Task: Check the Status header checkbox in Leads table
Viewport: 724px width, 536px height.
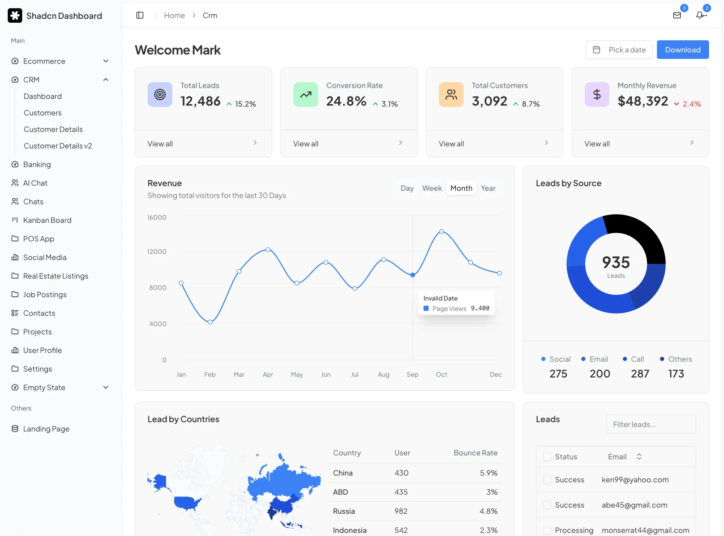Action: (x=547, y=456)
